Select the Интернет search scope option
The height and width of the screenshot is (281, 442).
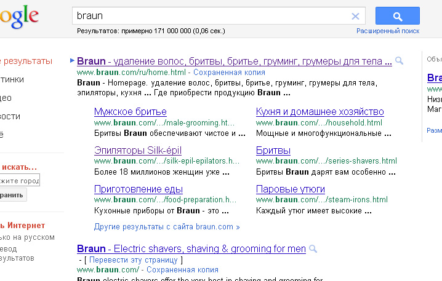pos(23,226)
